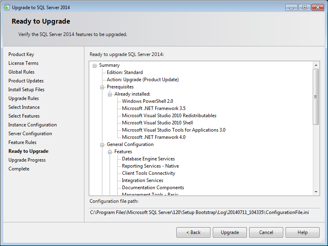Select 'Microsoft .NET Framework 4.0' row
This screenshot has height=246, width=328.
154,137
